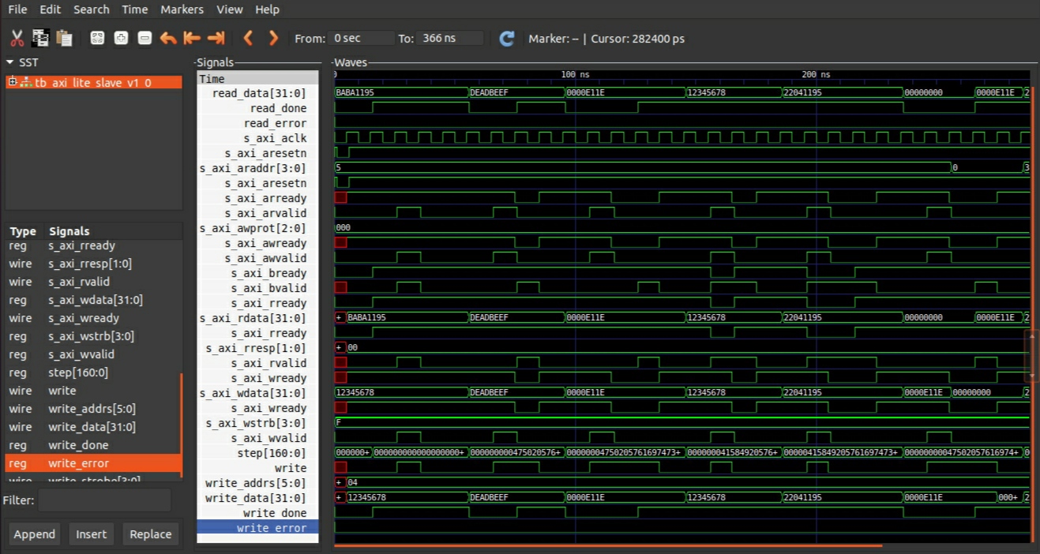Jump to start with Zoom to Start icon
Viewport: 1040px width, 554px height.
pyautogui.click(x=192, y=38)
